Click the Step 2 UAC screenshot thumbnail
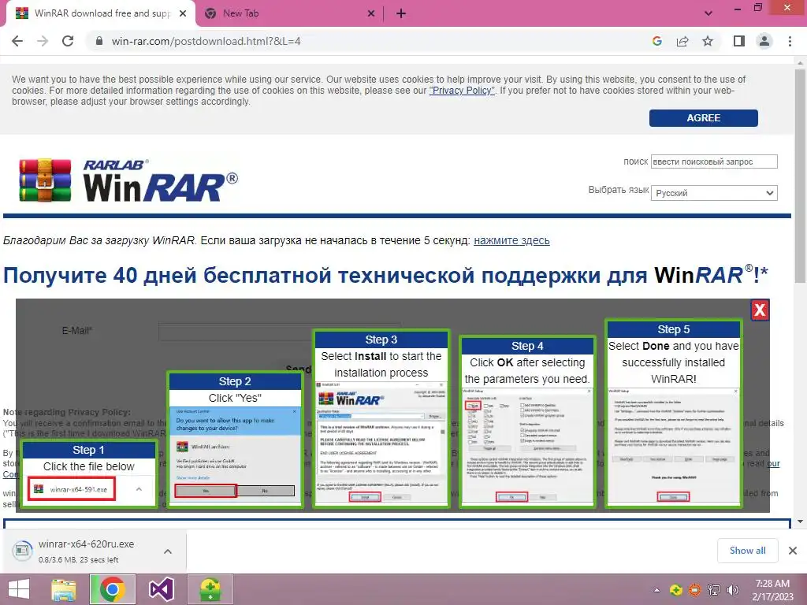Image resolution: width=807 pixels, height=605 pixels. 235,440
